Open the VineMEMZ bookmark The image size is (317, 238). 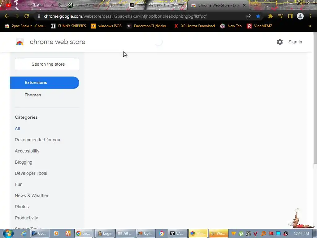[260, 26]
